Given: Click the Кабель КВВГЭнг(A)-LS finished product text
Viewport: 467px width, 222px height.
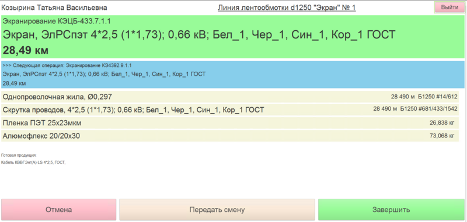Looking at the screenshot, I should tap(33, 162).
